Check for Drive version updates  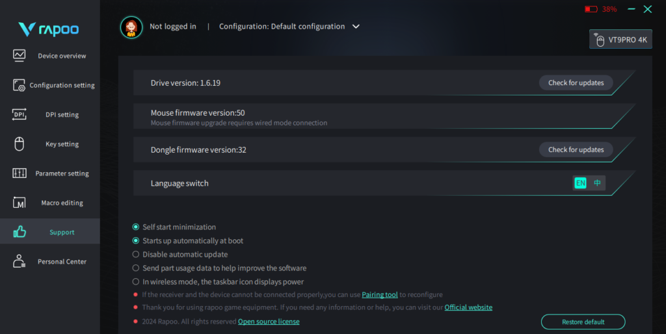(576, 83)
